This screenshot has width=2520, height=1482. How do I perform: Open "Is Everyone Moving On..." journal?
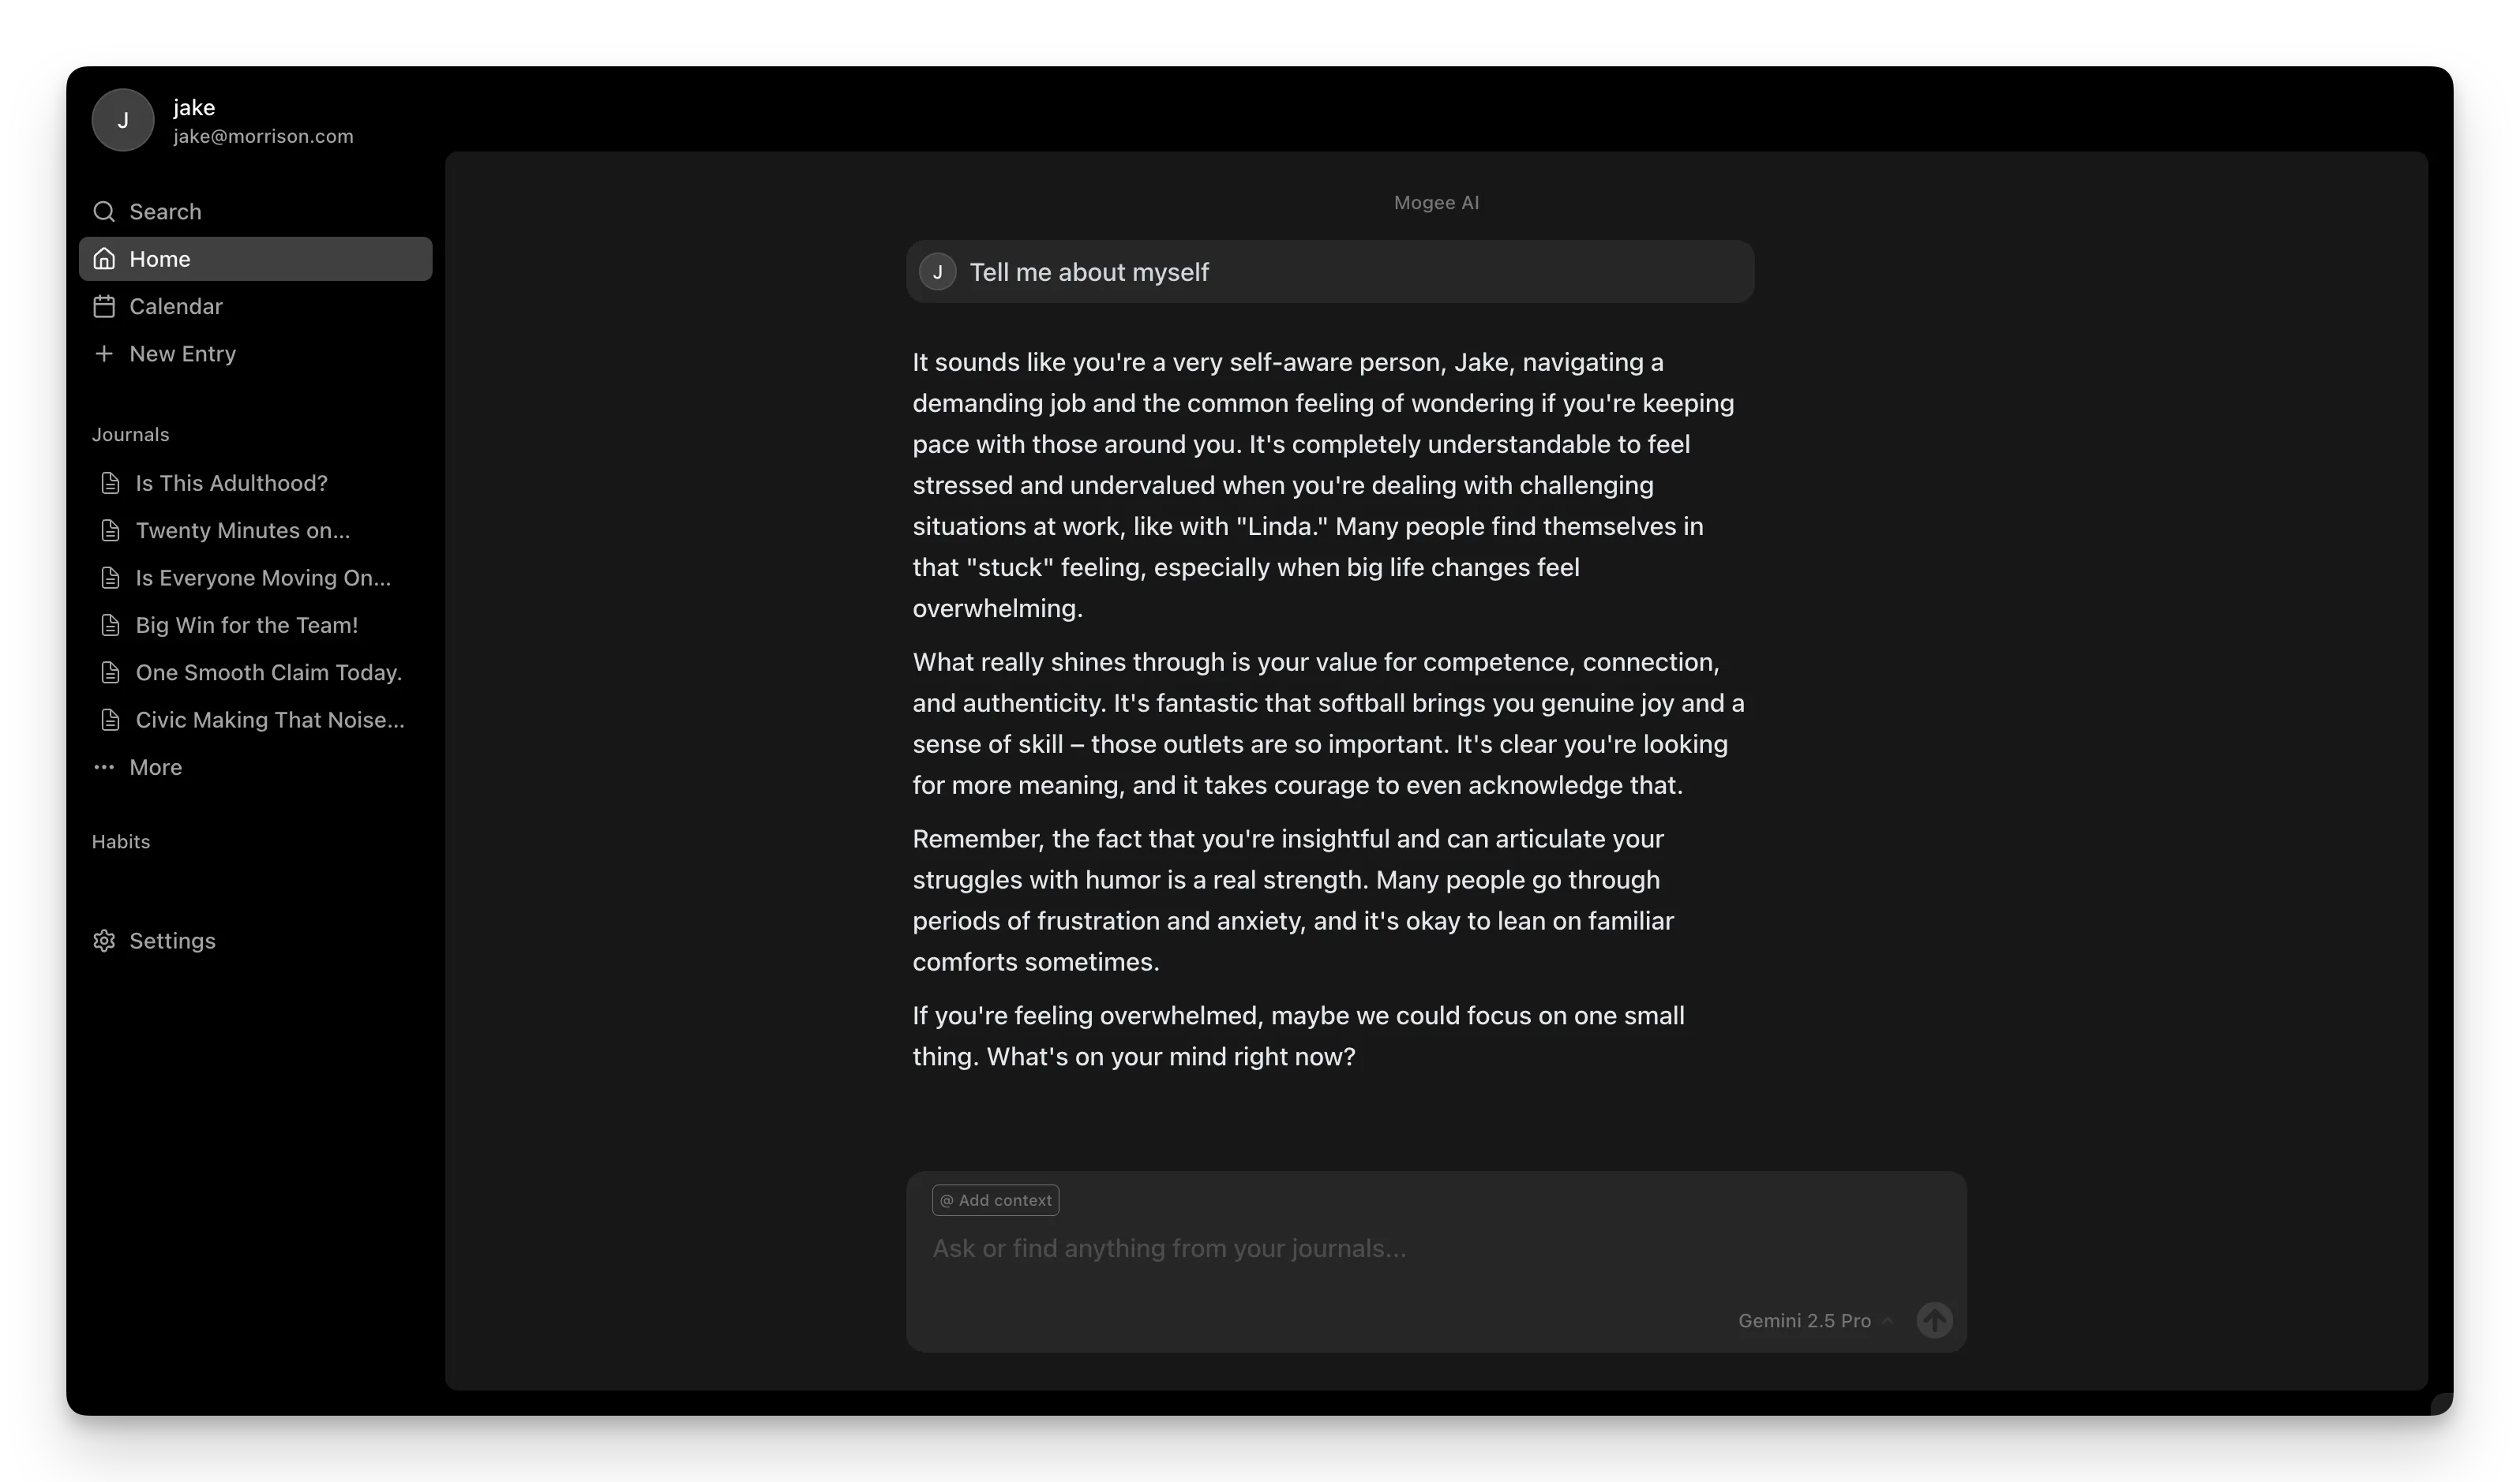[x=262, y=578]
